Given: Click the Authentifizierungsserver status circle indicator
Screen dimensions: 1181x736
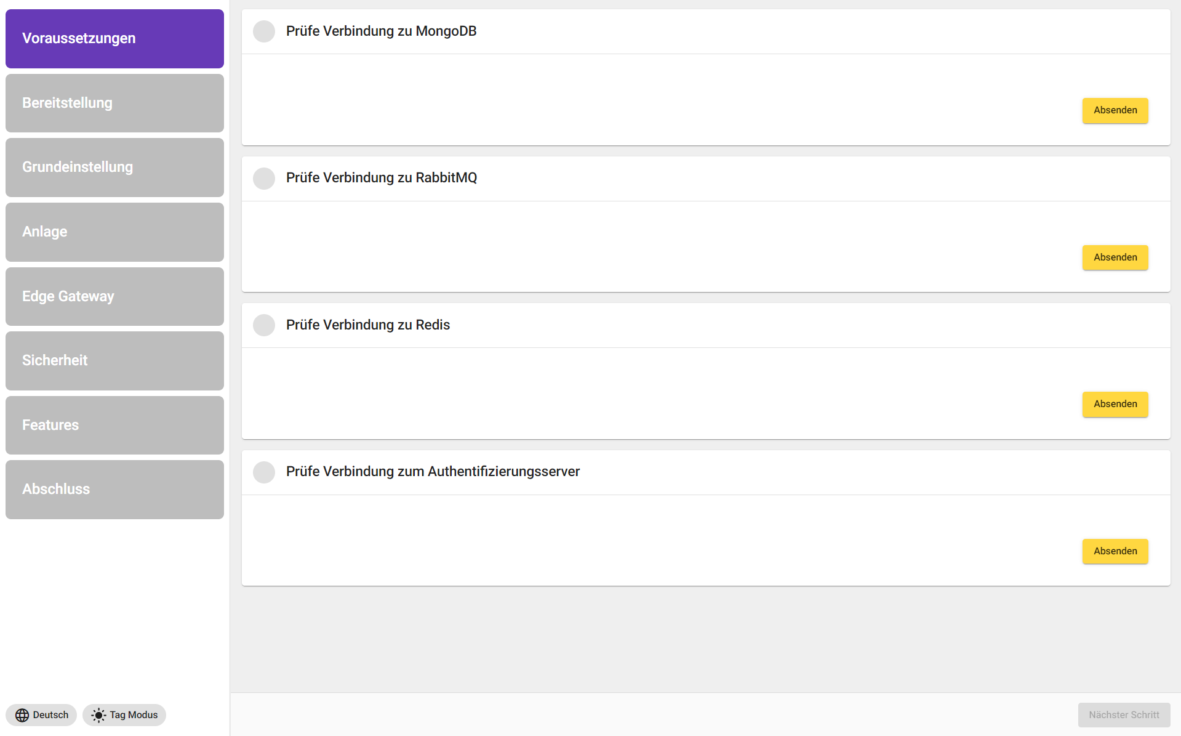Looking at the screenshot, I should coord(264,472).
